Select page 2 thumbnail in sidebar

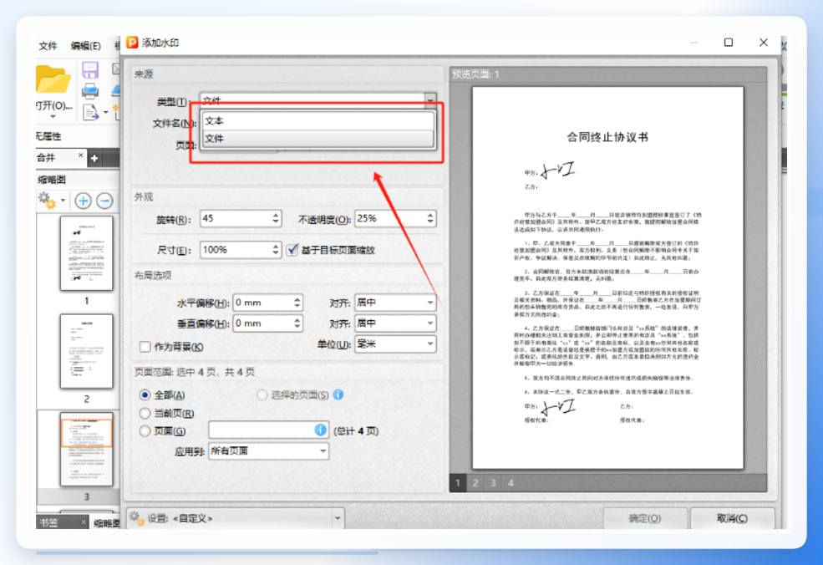tap(87, 351)
